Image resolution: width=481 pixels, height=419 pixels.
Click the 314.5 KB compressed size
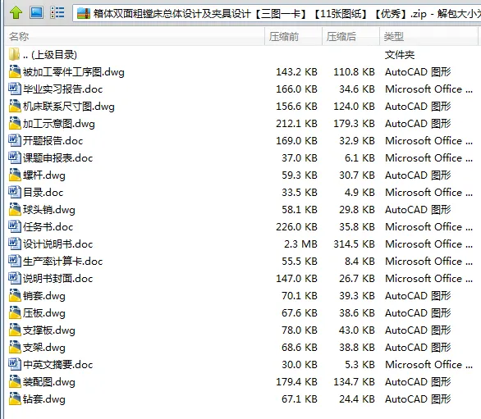click(x=355, y=244)
